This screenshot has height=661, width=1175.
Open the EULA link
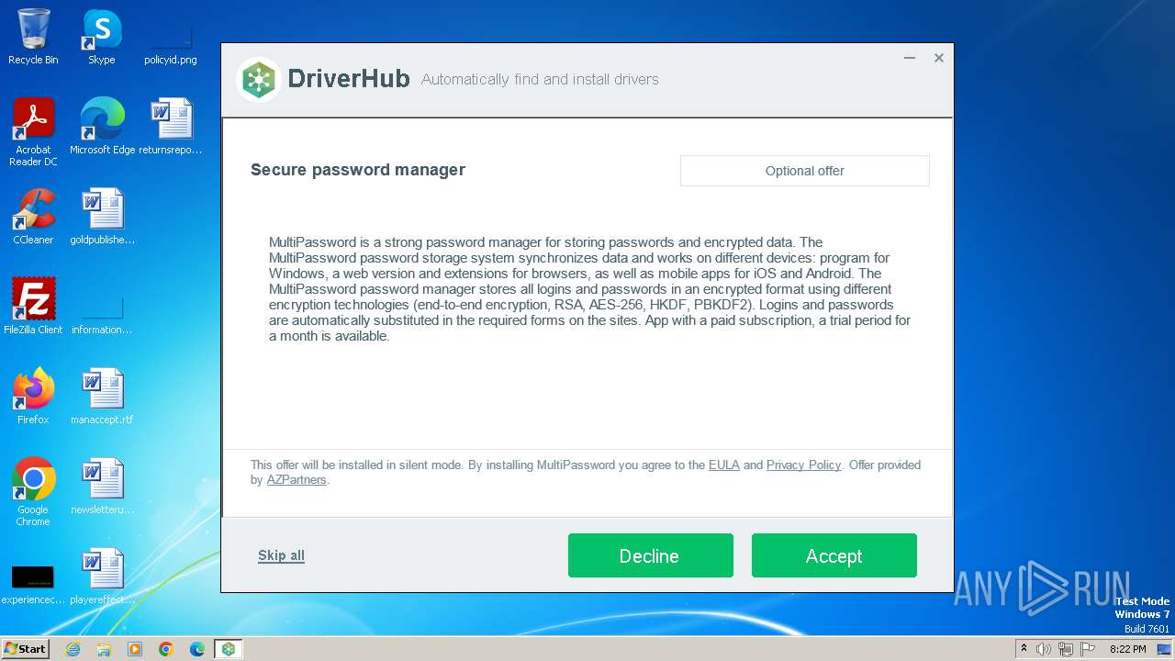point(723,465)
